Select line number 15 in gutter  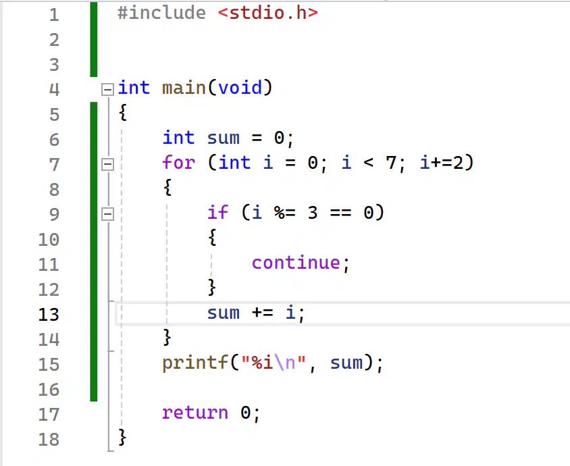click(49, 364)
